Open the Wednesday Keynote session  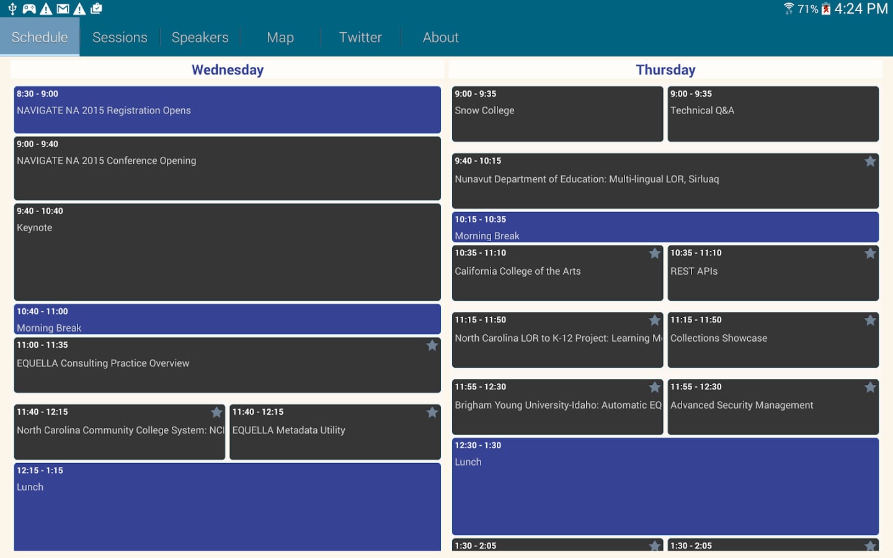[x=228, y=252]
